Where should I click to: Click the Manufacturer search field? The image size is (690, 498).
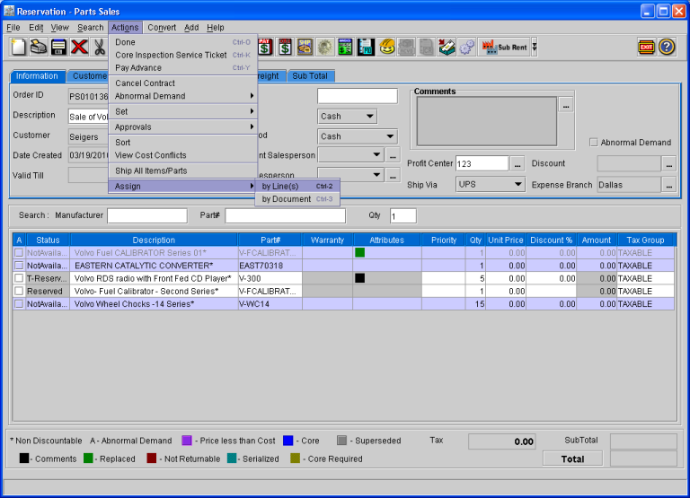pyautogui.click(x=147, y=216)
